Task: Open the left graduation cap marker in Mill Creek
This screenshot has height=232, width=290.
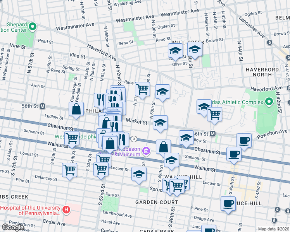Action: pos(176,51)
